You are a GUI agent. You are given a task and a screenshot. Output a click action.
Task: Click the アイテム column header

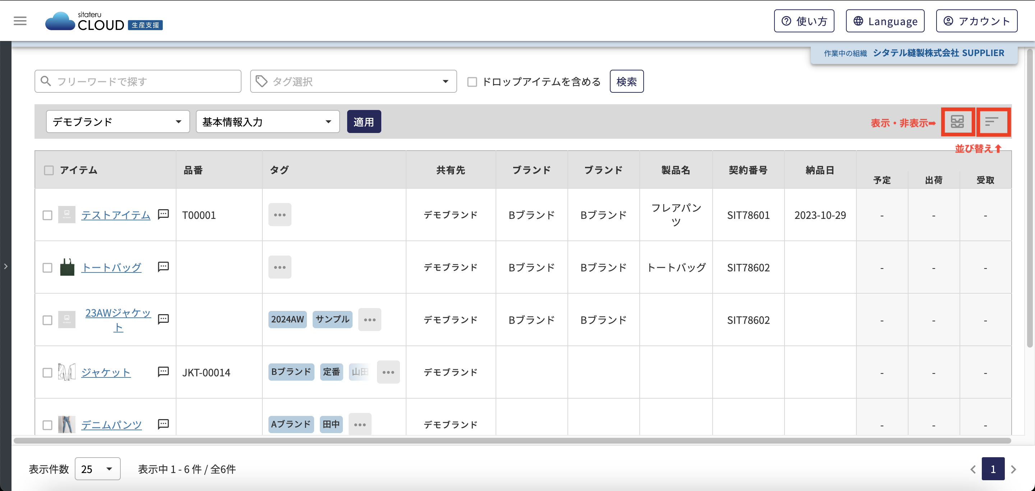click(78, 170)
